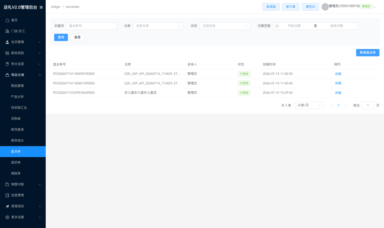Screen dimensions: 384x228
Task: Toggle the sidebar collapse hamburger icon
Action: coord(41,7)
